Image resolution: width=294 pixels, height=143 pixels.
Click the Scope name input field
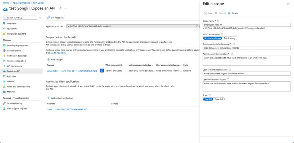click(246, 25)
